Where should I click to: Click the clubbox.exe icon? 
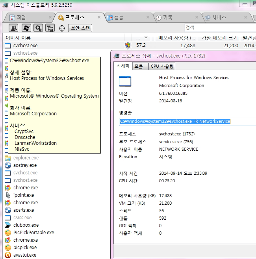[x=8, y=225]
